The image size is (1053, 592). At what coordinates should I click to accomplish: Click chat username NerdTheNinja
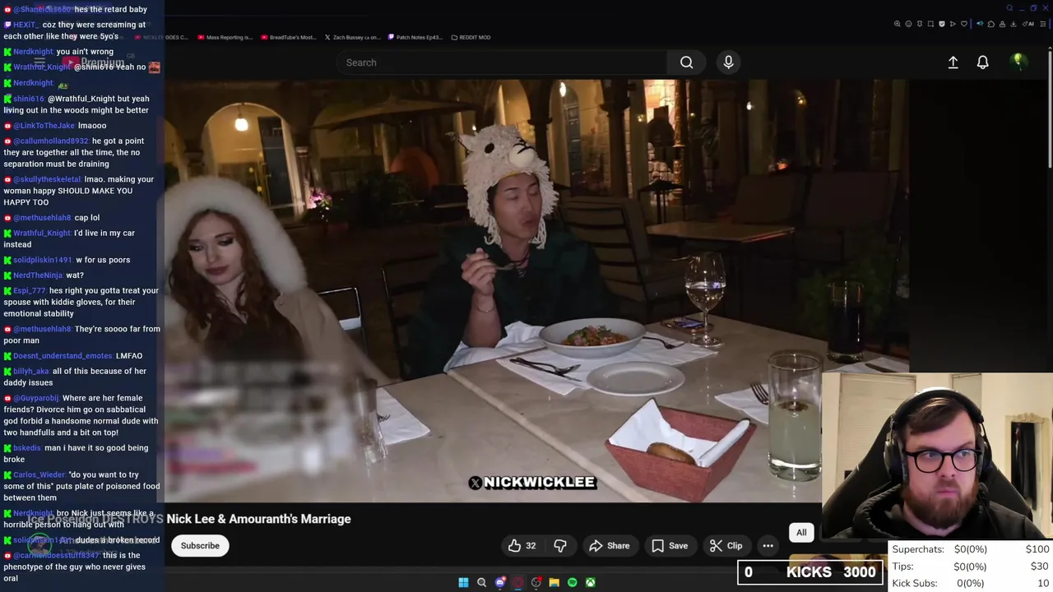click(38, 275)
